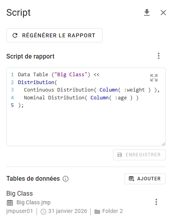The width and height of the screenshot is (172, 220).
Task: Click the ENREGISTRER save button
Action: [x=139, y=155]
